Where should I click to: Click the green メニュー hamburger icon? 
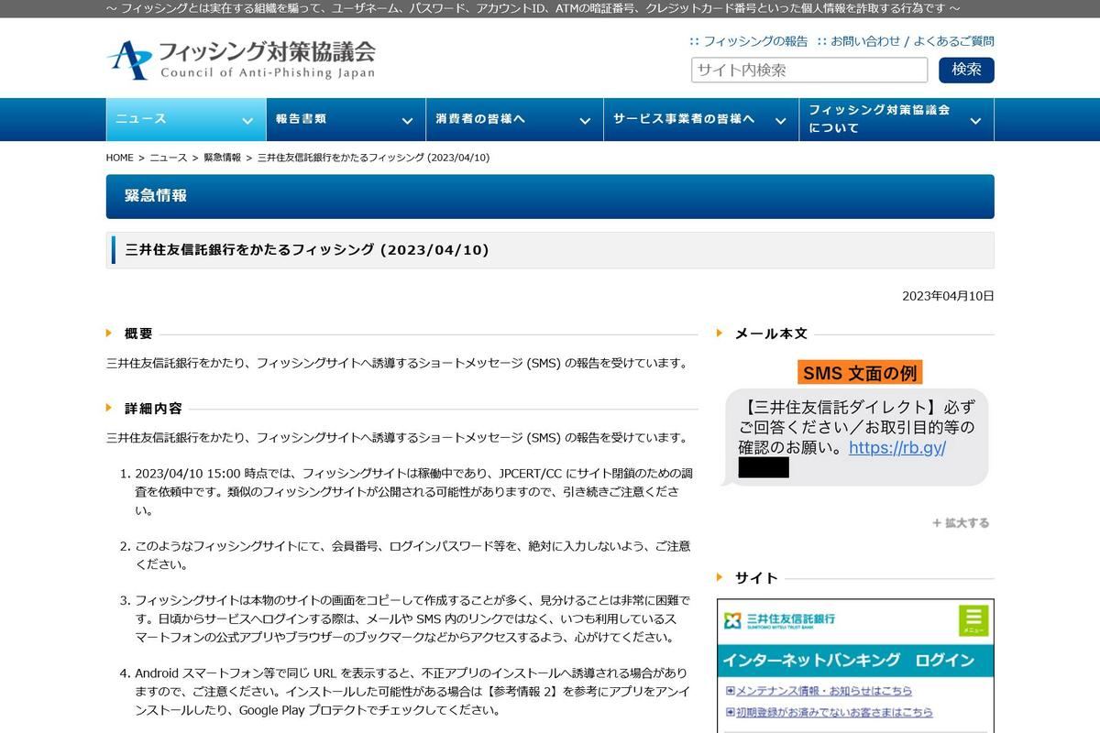pos(973,620)
